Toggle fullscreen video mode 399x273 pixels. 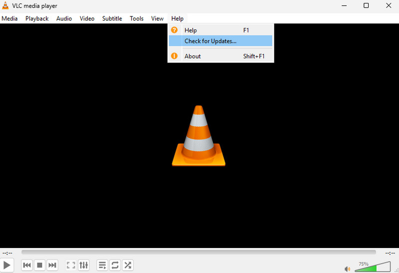tap(71, 265)
